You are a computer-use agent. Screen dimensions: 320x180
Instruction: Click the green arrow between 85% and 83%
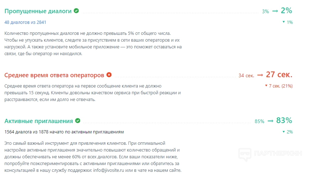270,121
